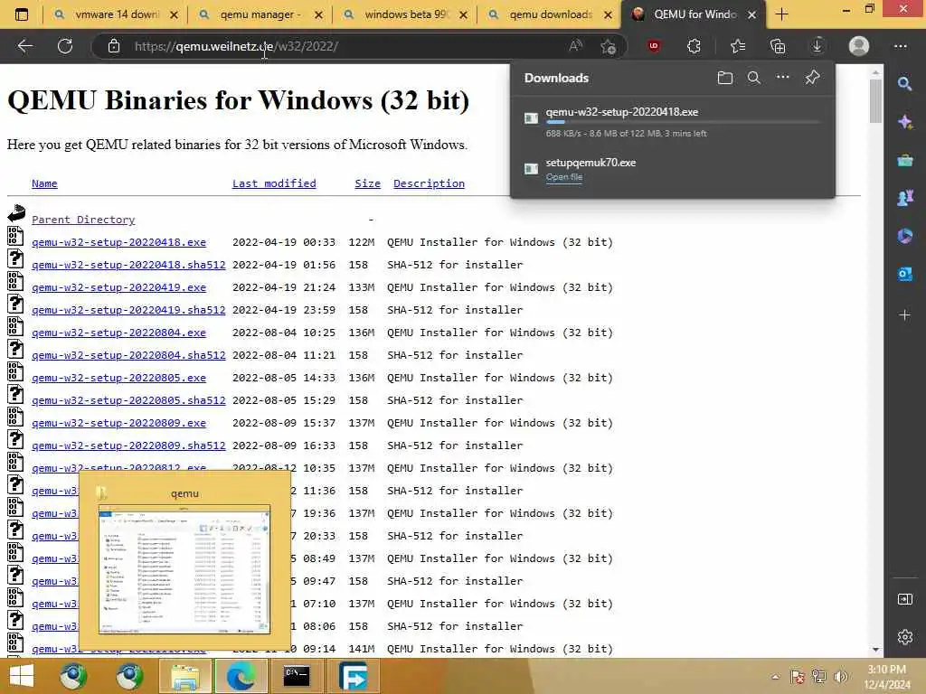Open the user profile avatar
The image size is (926, 694).
[859, 46]
